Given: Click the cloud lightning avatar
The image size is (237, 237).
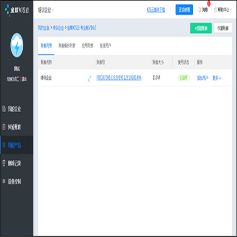Looking at the screenshot, I should coord(17,45).
